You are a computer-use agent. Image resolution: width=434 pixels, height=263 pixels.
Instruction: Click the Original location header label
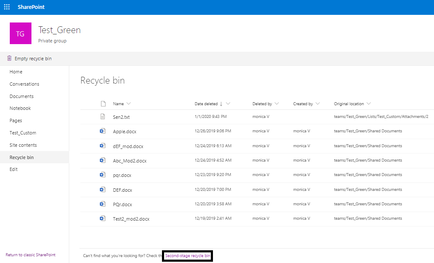[349, 104]
